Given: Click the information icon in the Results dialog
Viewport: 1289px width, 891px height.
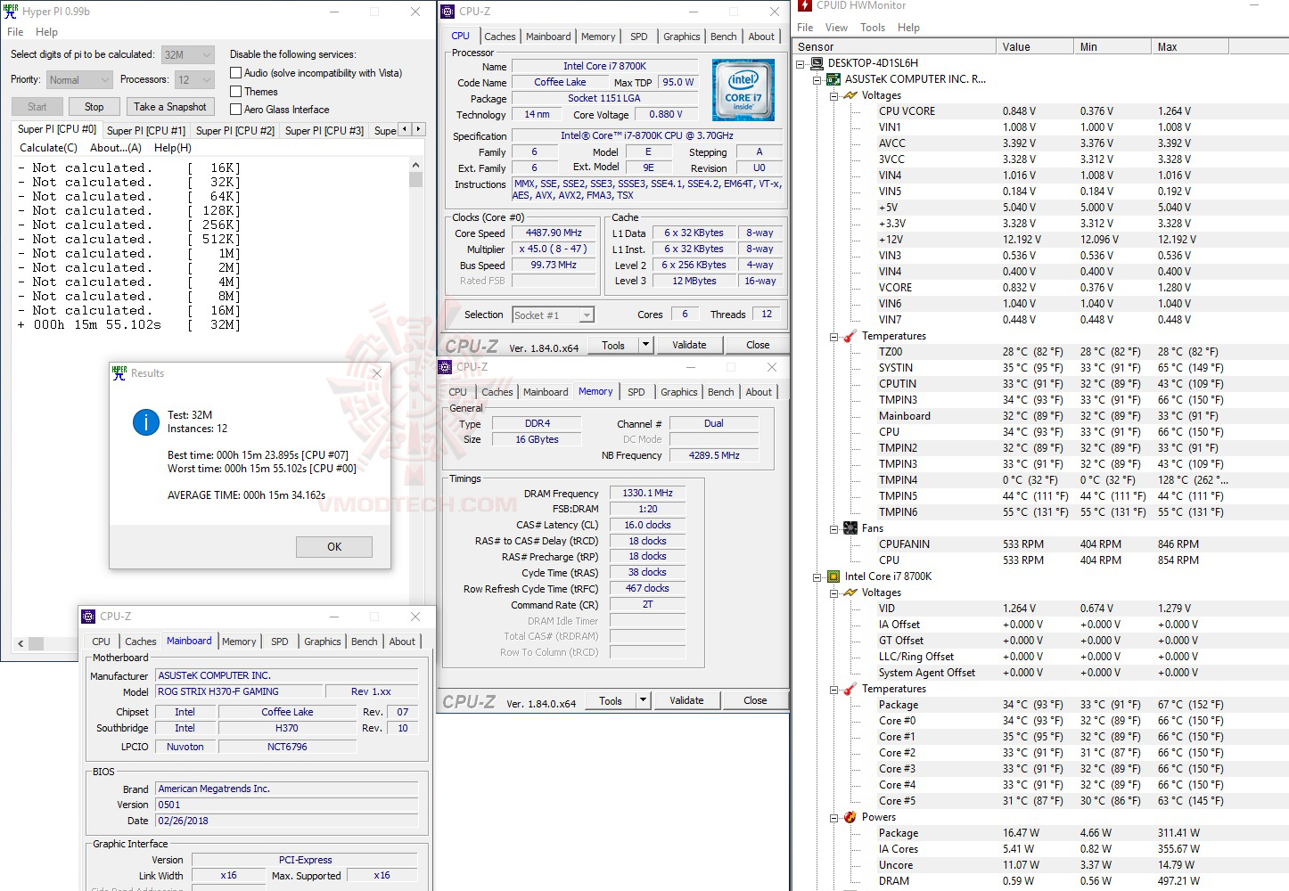Looking at the screenshot, I should pyautogui.click(x=145, y=422).
